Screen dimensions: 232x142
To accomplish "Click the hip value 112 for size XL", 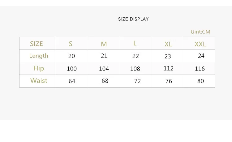I will 169,68.
